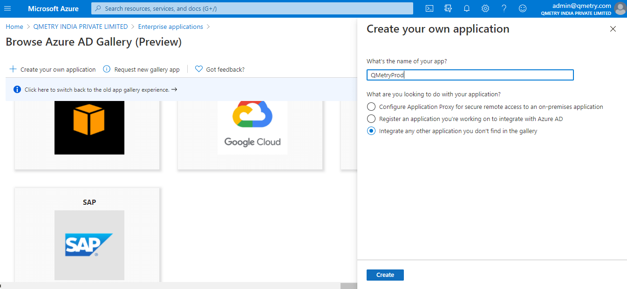Image resolution: width=627 pixels, height=289 pixels.
Task: Navigate to Enterprise applications breadcrumb
Action: (x=170, y=27)
